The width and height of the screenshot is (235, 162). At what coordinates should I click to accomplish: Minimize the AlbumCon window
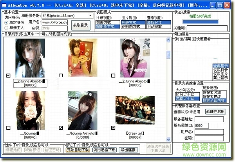[x=213, y=5]
